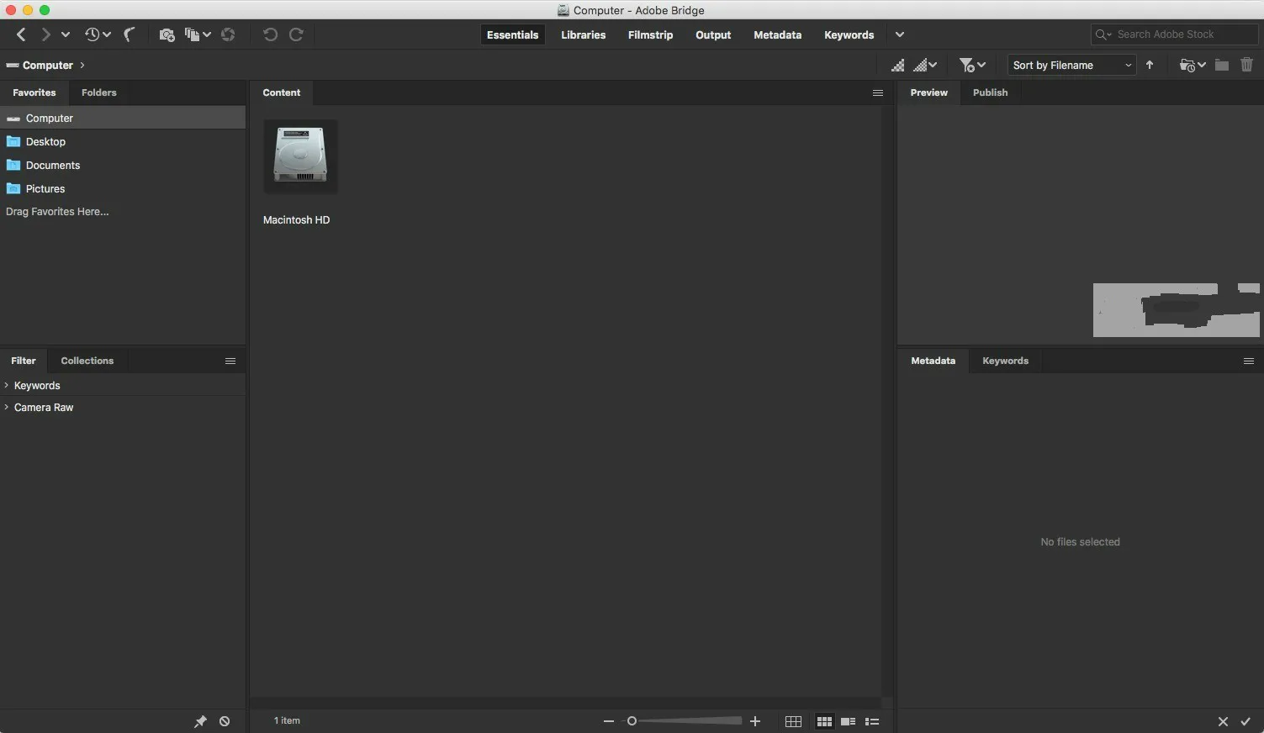Pin thumbnail size with the pin toggle
This screenshot has height=733, width=1264.
(x=200, y=721)
